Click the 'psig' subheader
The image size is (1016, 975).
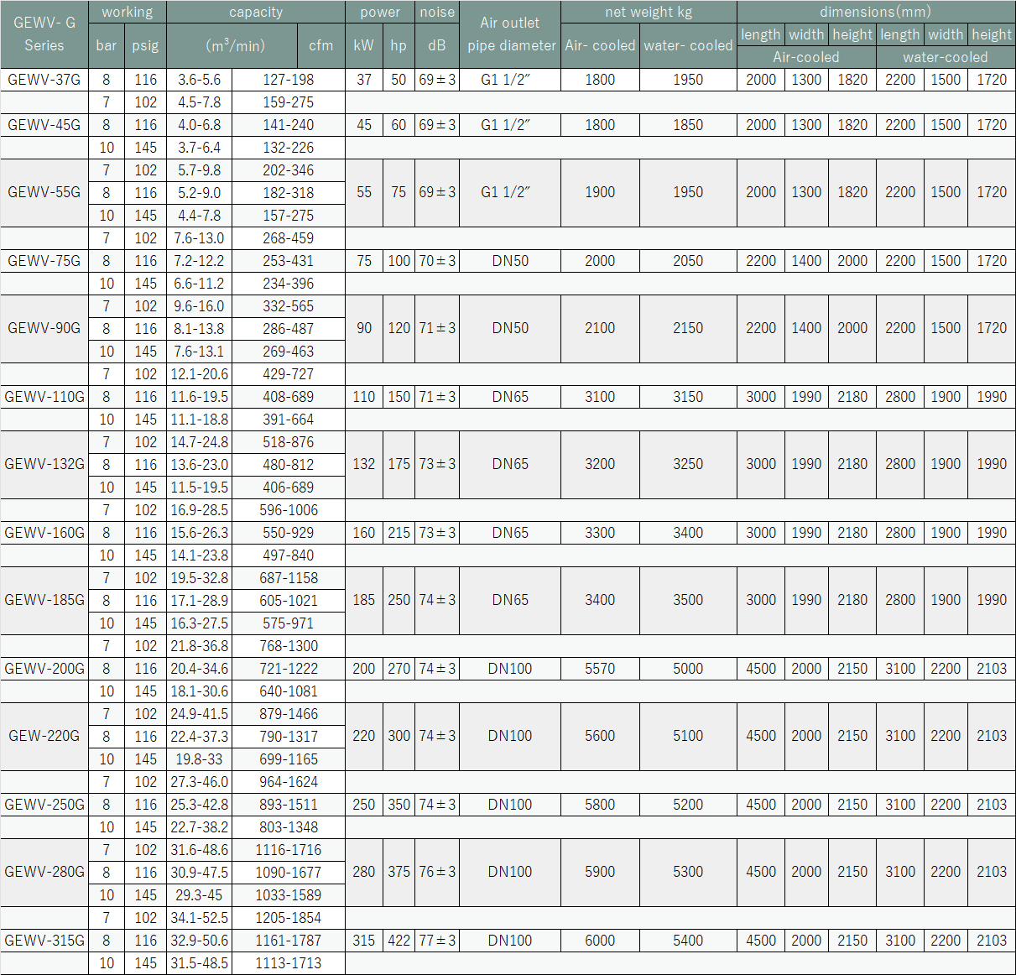[x=146, y=45]
